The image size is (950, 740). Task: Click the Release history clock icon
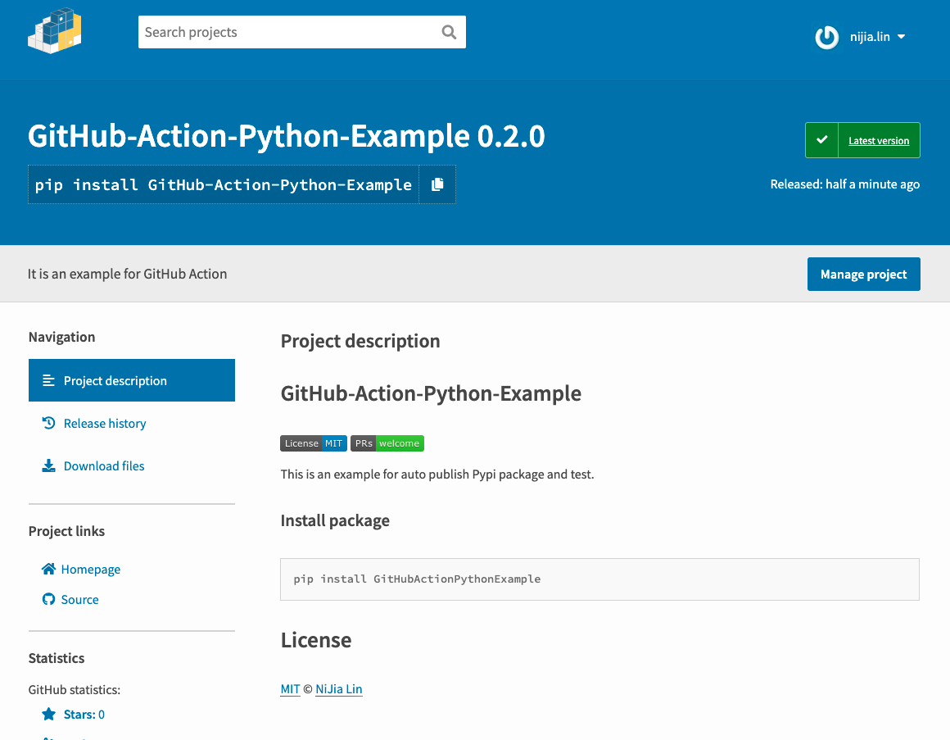click(x=48, y=423)
